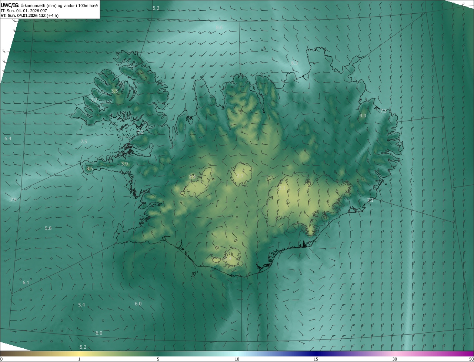Click the 5.4 value label on the map

click(82, 305)
